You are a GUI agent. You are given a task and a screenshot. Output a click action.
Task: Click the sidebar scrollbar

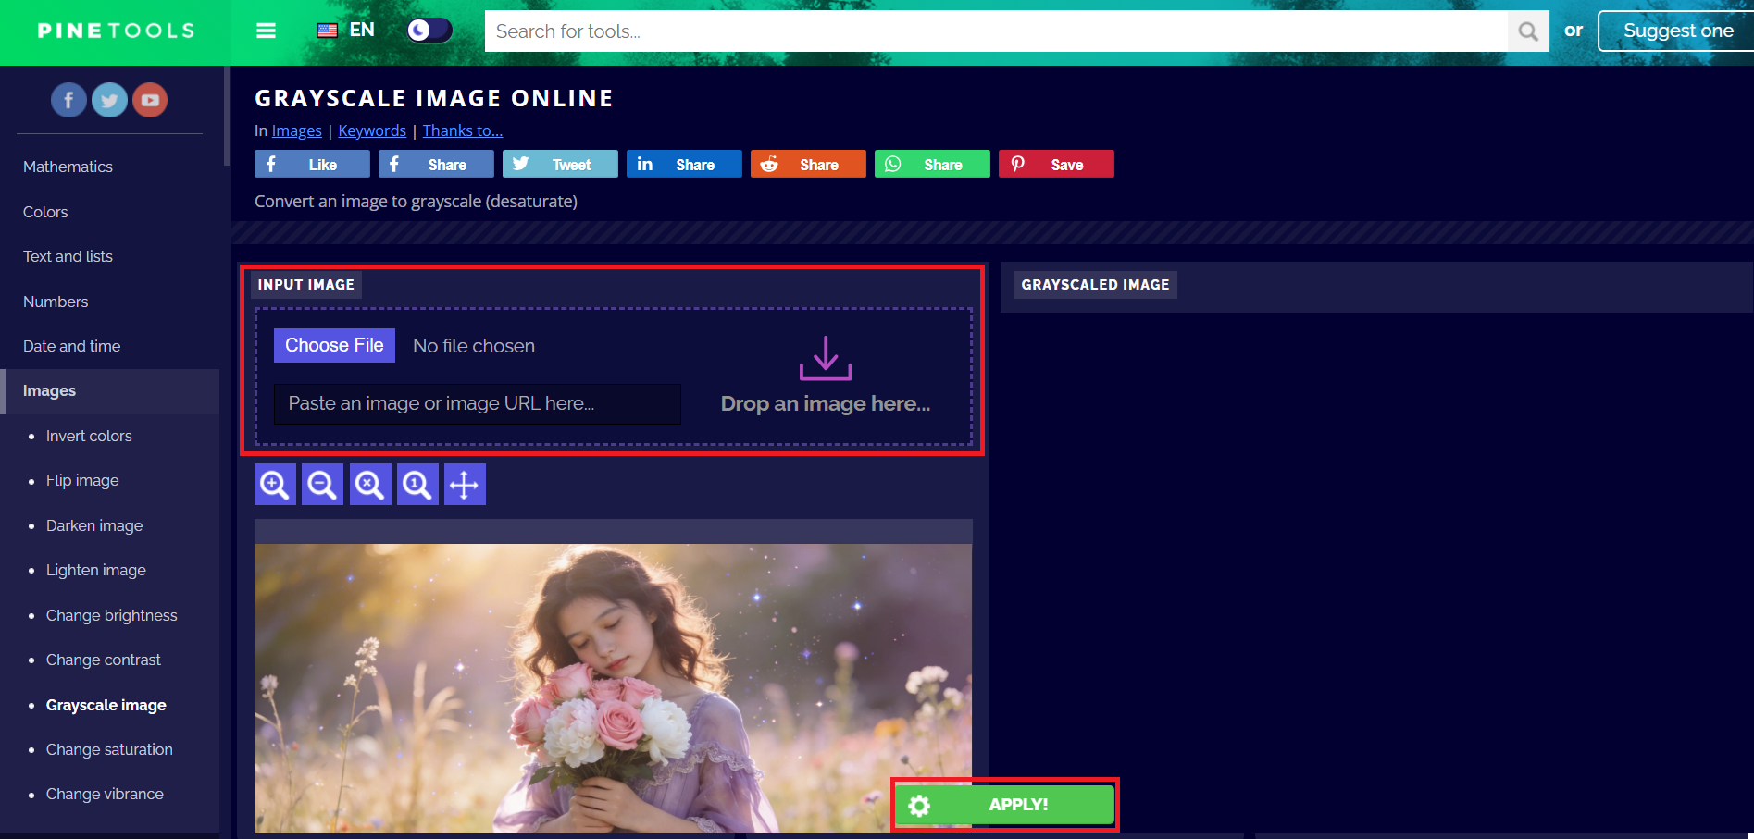click(227, 116)
